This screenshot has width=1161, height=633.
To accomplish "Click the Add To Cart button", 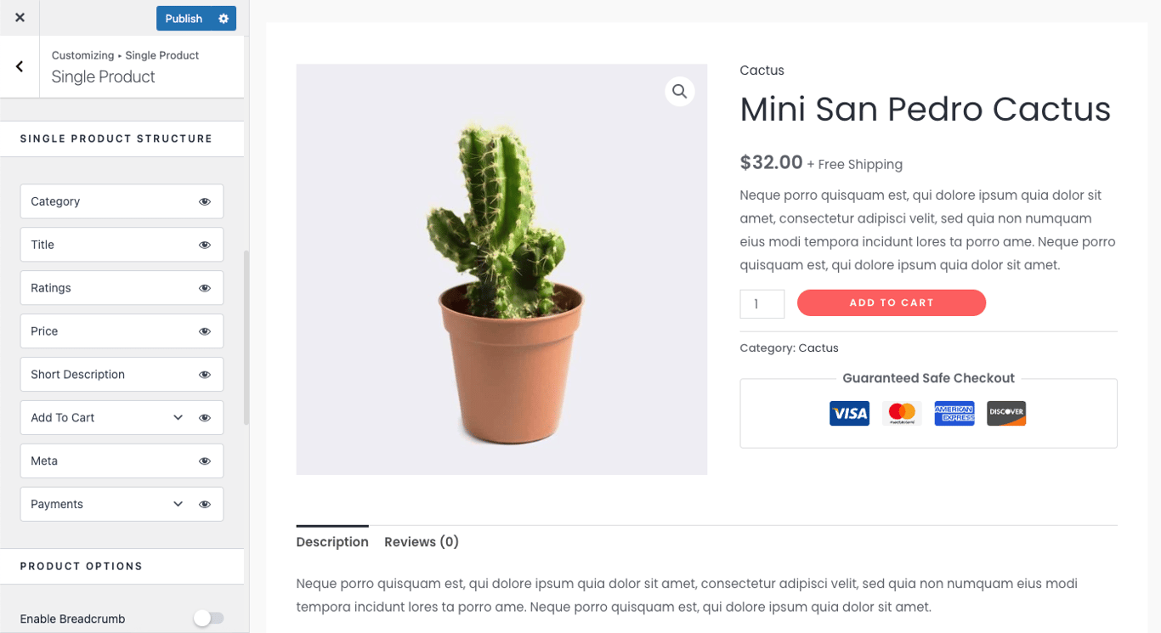I will point(891,302).
